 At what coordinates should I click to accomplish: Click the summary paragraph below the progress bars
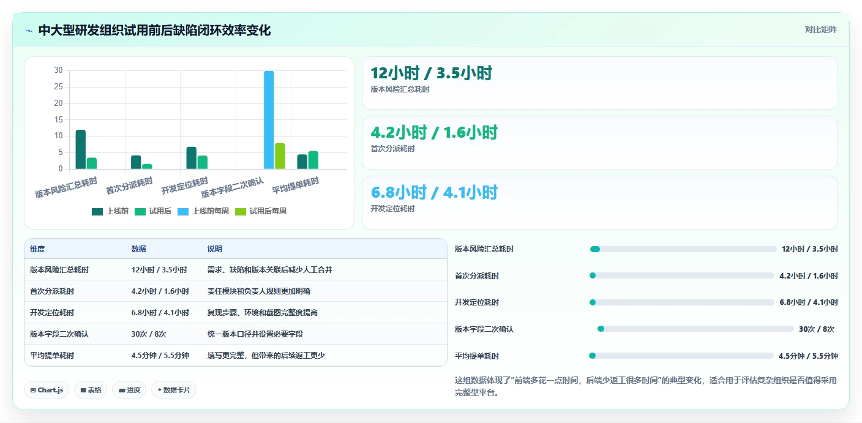646,387
